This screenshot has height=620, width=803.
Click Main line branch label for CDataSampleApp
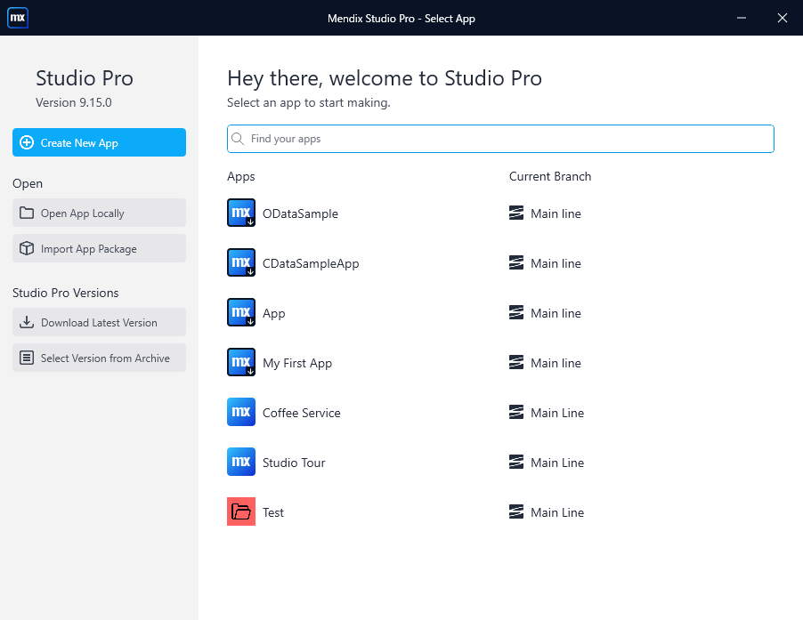pyautogui.click(x=556, y=263)
